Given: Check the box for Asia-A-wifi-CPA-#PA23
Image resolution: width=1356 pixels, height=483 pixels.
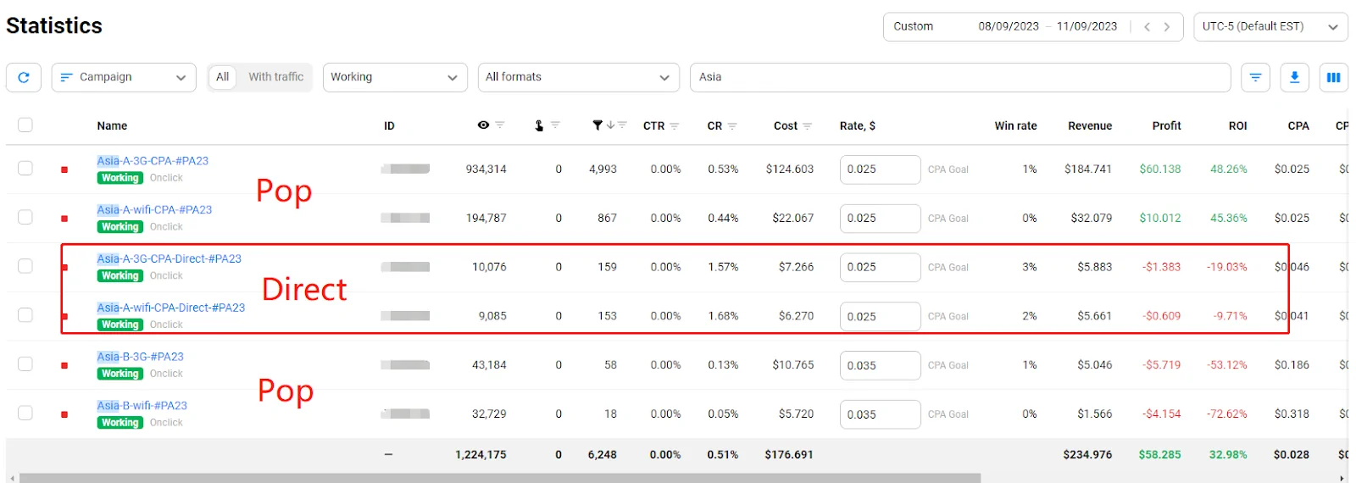Looking at the screenshot, I should pyautogui.click(x=25, y=217).
